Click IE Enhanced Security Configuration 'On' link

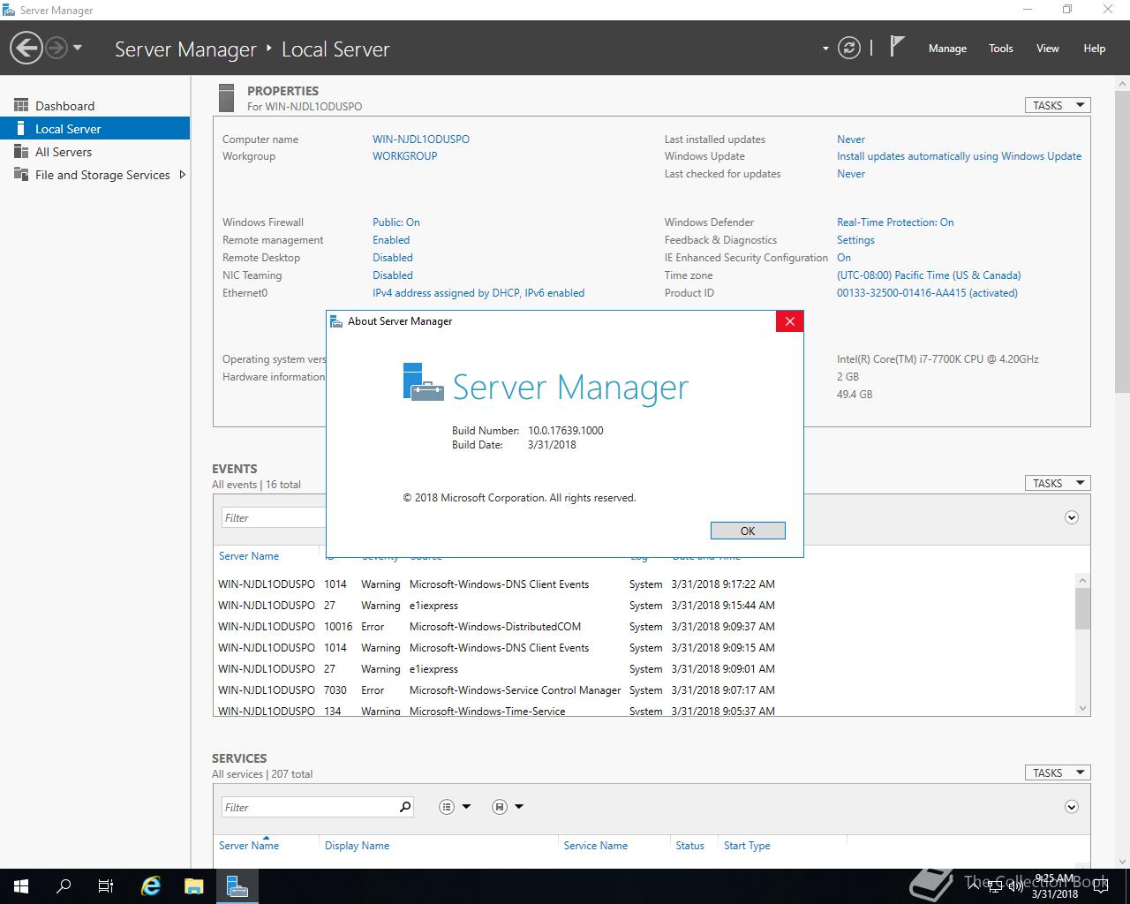844,257
